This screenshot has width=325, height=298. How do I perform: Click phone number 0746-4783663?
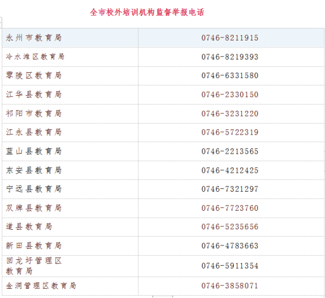230,246
